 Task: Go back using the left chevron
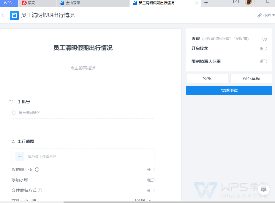(x=3, y=15)
